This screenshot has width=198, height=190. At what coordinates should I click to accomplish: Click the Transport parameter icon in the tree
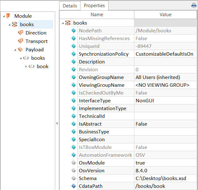click(21, 41)
